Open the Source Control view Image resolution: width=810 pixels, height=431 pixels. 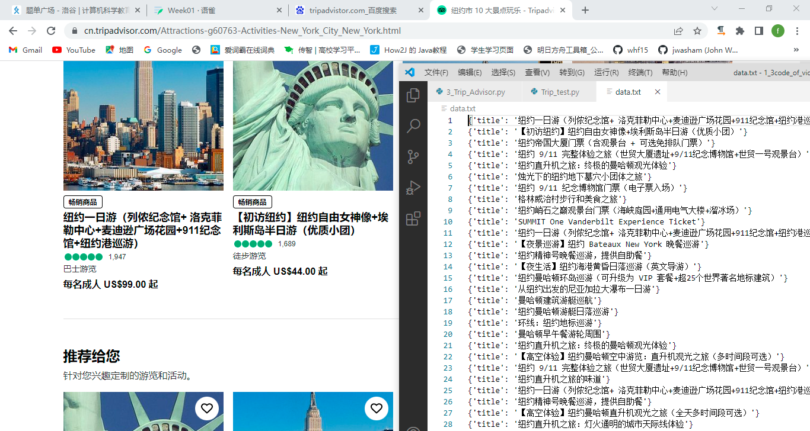pos(413,157)
